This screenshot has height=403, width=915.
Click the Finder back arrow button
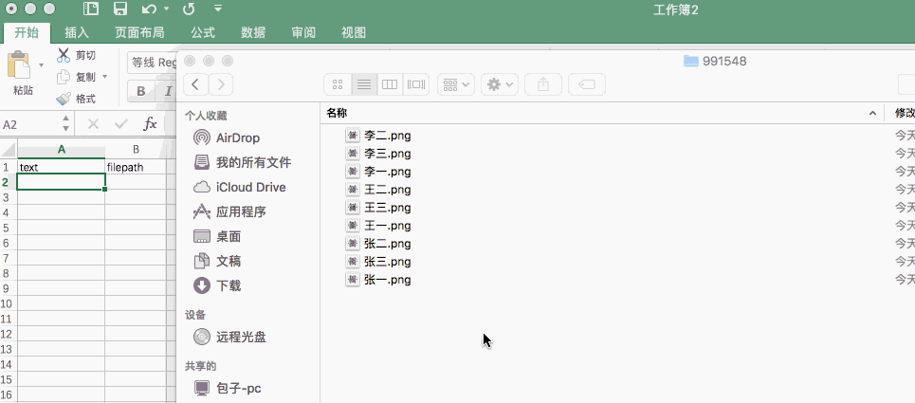pyautogui.click(x=195, y=84)
